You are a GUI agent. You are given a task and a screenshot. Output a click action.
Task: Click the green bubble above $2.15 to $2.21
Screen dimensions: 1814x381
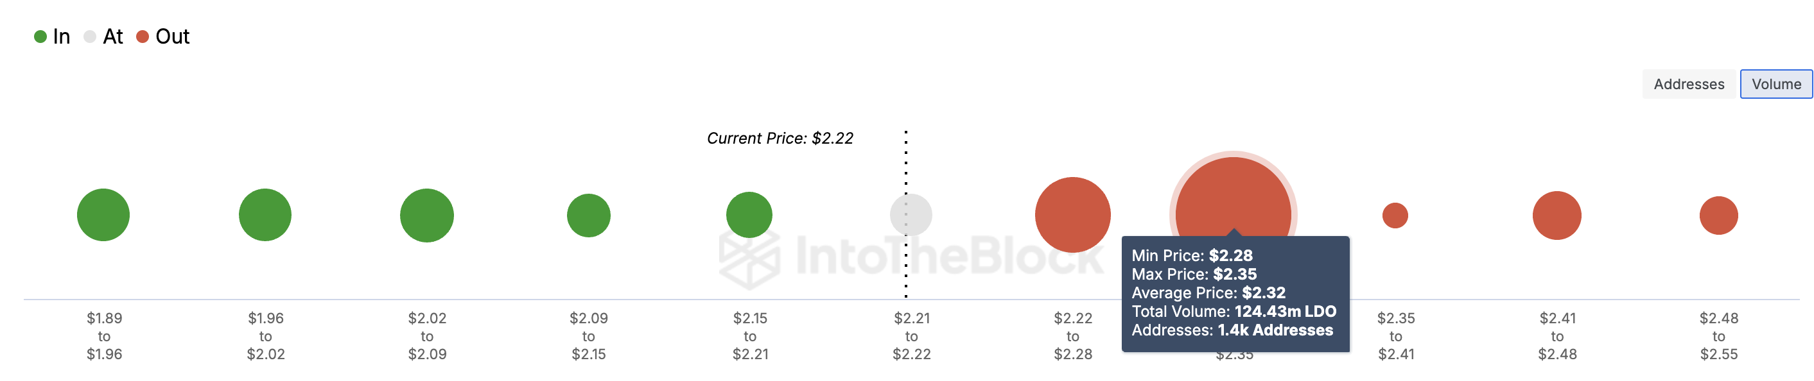tap(749, 215)
